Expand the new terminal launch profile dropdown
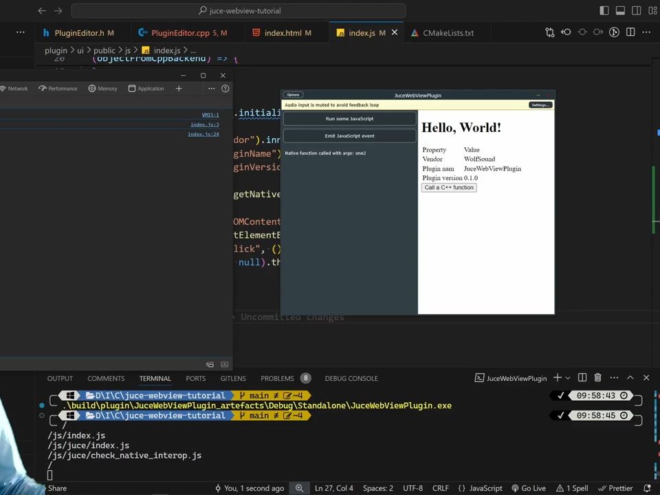The image size is (660, 495). [568, 378]
